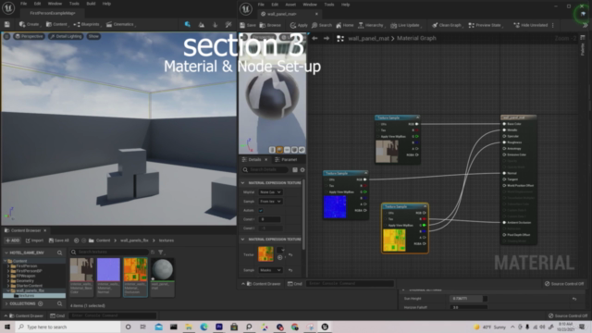Click wall_panels_fbx breadcrumb
The image size is (592, 333).
134,240
